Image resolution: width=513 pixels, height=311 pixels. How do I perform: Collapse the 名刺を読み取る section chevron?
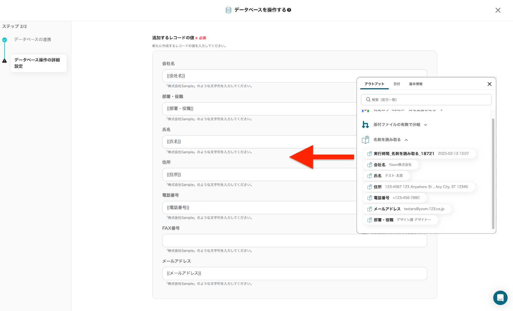pyautogui.click(x=406, y=140)
